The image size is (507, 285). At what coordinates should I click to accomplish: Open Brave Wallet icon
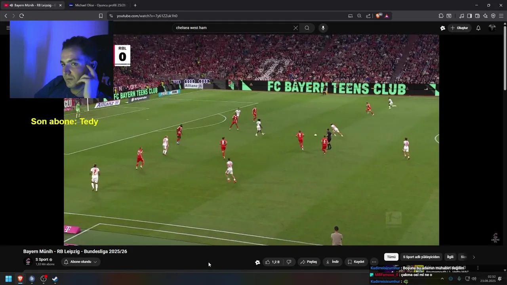477,16
